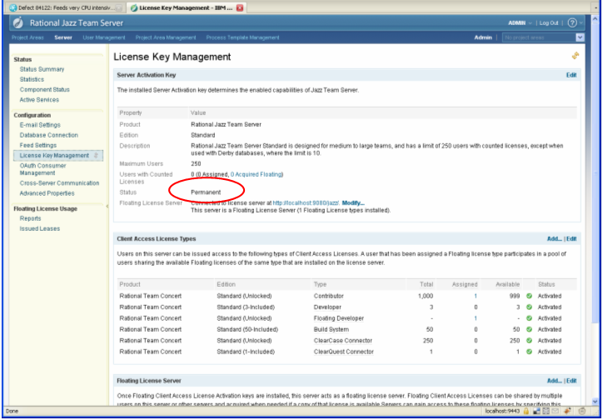The width and height of the screenshot is (603, 420).
Task: Click the round Greasemonkey-style icon in status bar
Action: click(x=582, y=411)
